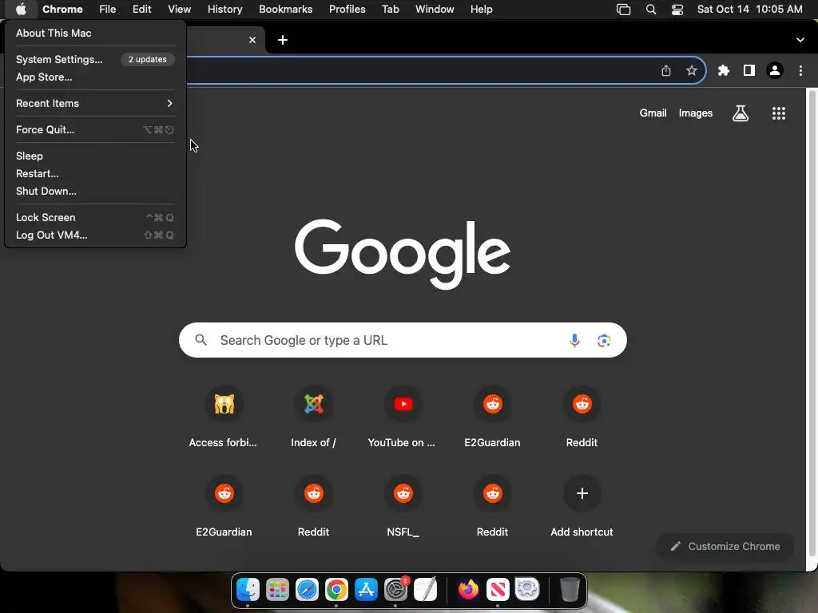
Task: Open the News app in the Dock
Action: click(498, 590)
